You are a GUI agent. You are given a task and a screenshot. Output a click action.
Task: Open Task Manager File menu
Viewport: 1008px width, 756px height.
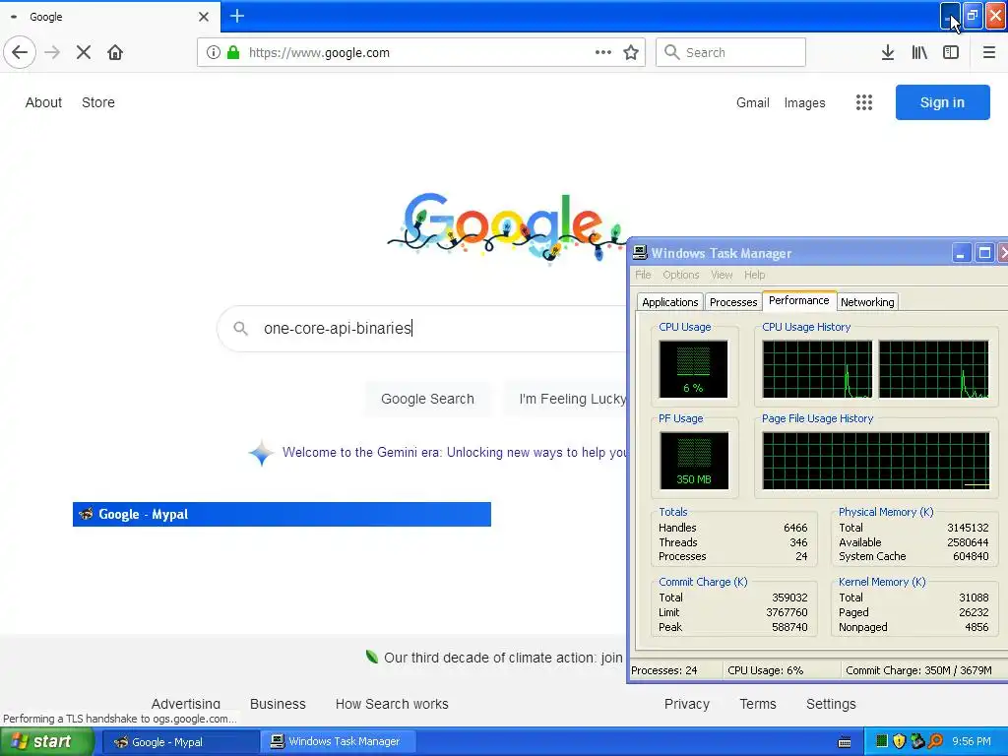point(643,276)
